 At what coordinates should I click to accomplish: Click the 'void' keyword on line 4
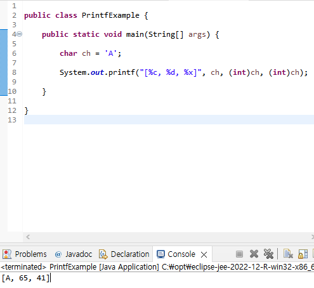pyautogui.click(x=113, y=34)
